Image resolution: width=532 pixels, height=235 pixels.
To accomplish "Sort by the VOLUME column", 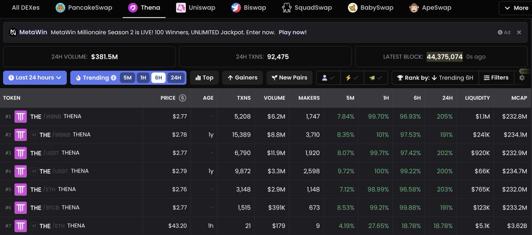I will (x=274, y=98).
